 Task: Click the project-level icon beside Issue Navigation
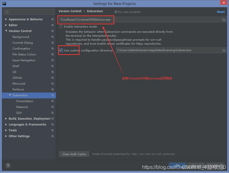pos(53,60)
